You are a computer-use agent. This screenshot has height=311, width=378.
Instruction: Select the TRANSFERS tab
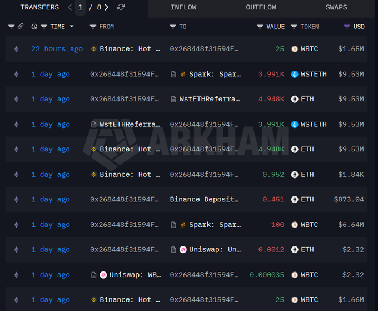coord(39,7)
